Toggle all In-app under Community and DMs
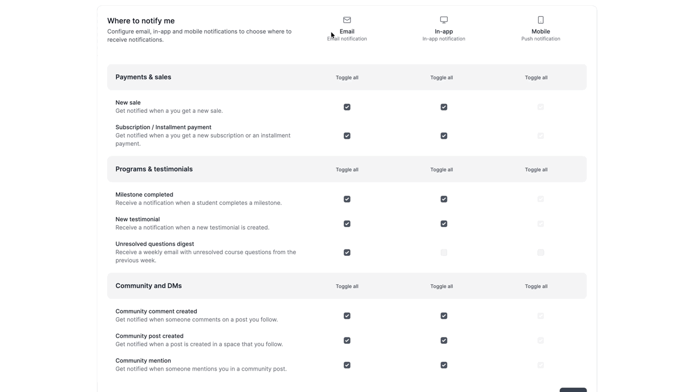The height and width of the screenshot is (392, 695). pos(441,287)
